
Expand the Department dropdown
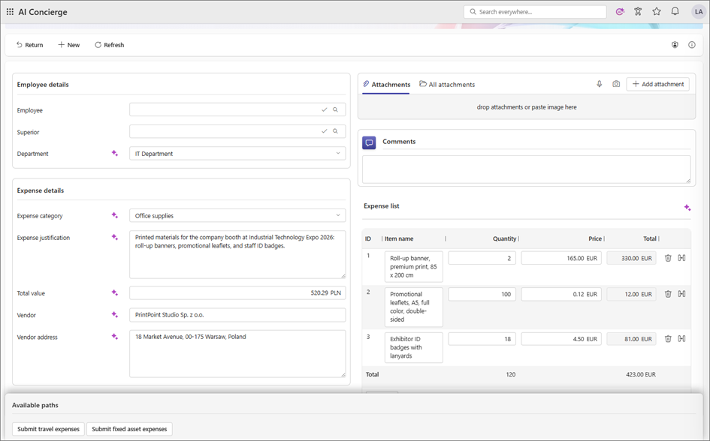tap(338, 154)
